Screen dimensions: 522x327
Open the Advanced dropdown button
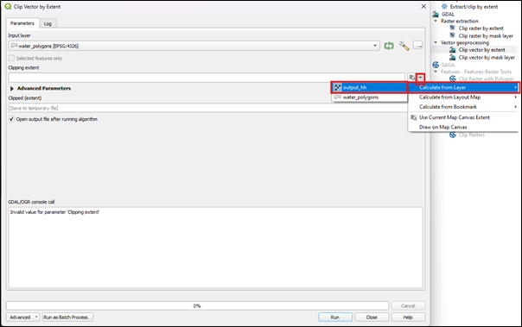pyautogui.click(x=22, y=317)
